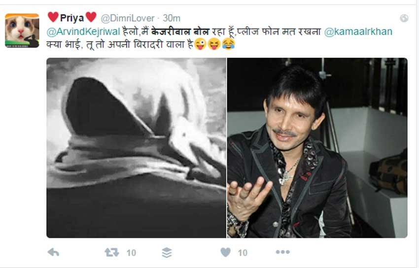Open the Priya display name link
This screenshot has height=268, width=419.
72,18
